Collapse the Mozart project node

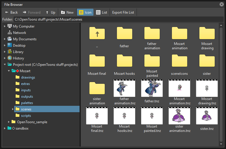pyautogui.click(x=9, y=71)
